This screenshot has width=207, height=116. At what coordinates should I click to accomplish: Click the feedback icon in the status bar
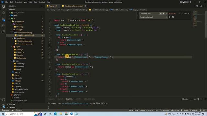click(x=201, y=110)
